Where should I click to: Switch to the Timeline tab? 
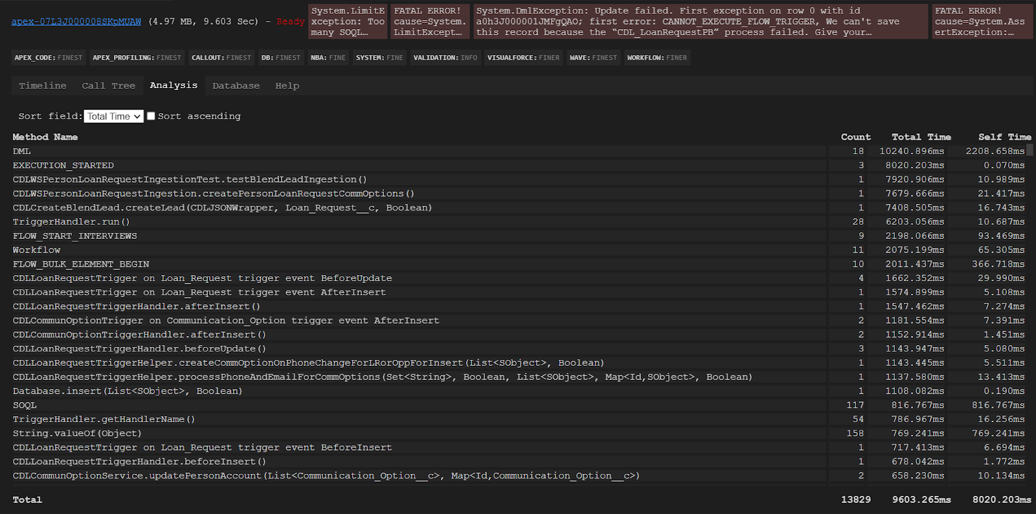click(43, 85)
